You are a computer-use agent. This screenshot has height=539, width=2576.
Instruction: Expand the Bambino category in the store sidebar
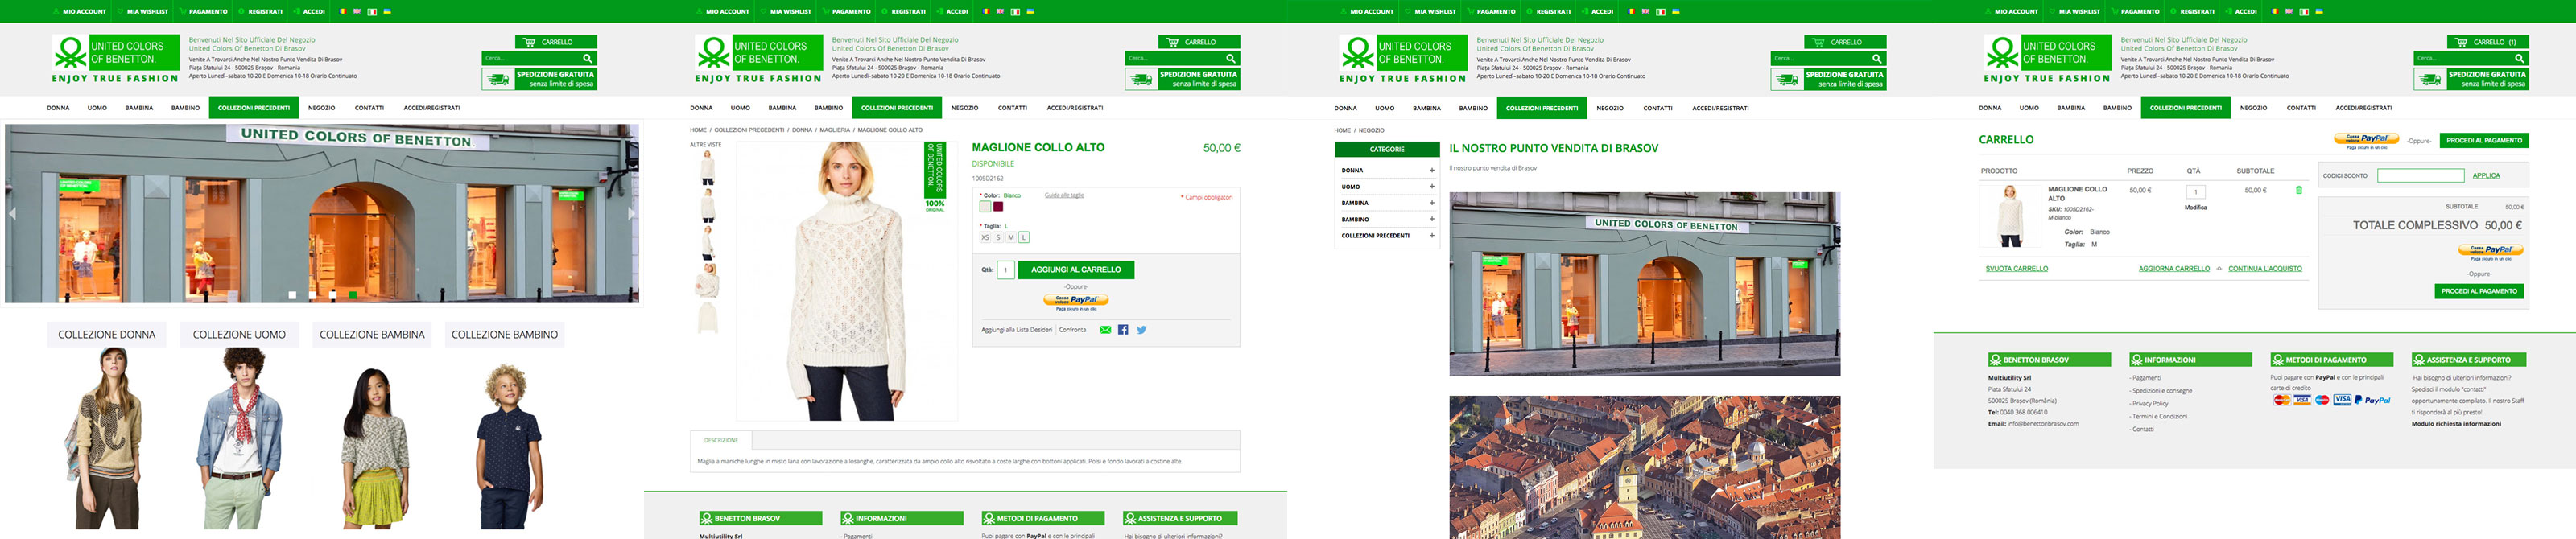[1432, 219]
